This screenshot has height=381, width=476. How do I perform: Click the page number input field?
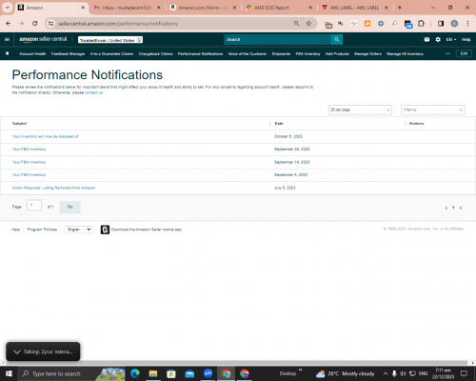click(34, 206)
